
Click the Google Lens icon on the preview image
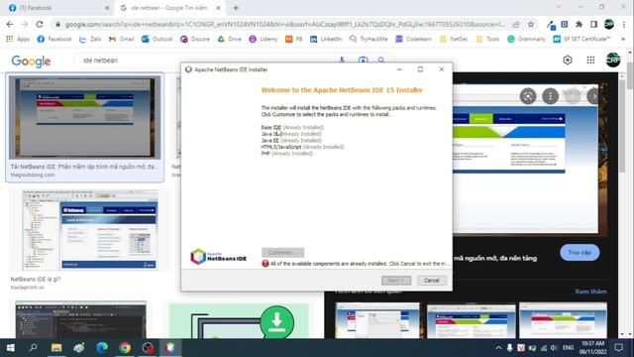(528, 96)
